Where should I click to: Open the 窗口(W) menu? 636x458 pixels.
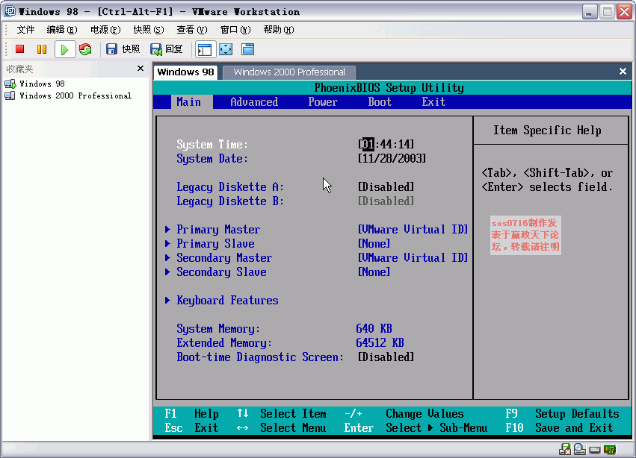click(235, 30)
